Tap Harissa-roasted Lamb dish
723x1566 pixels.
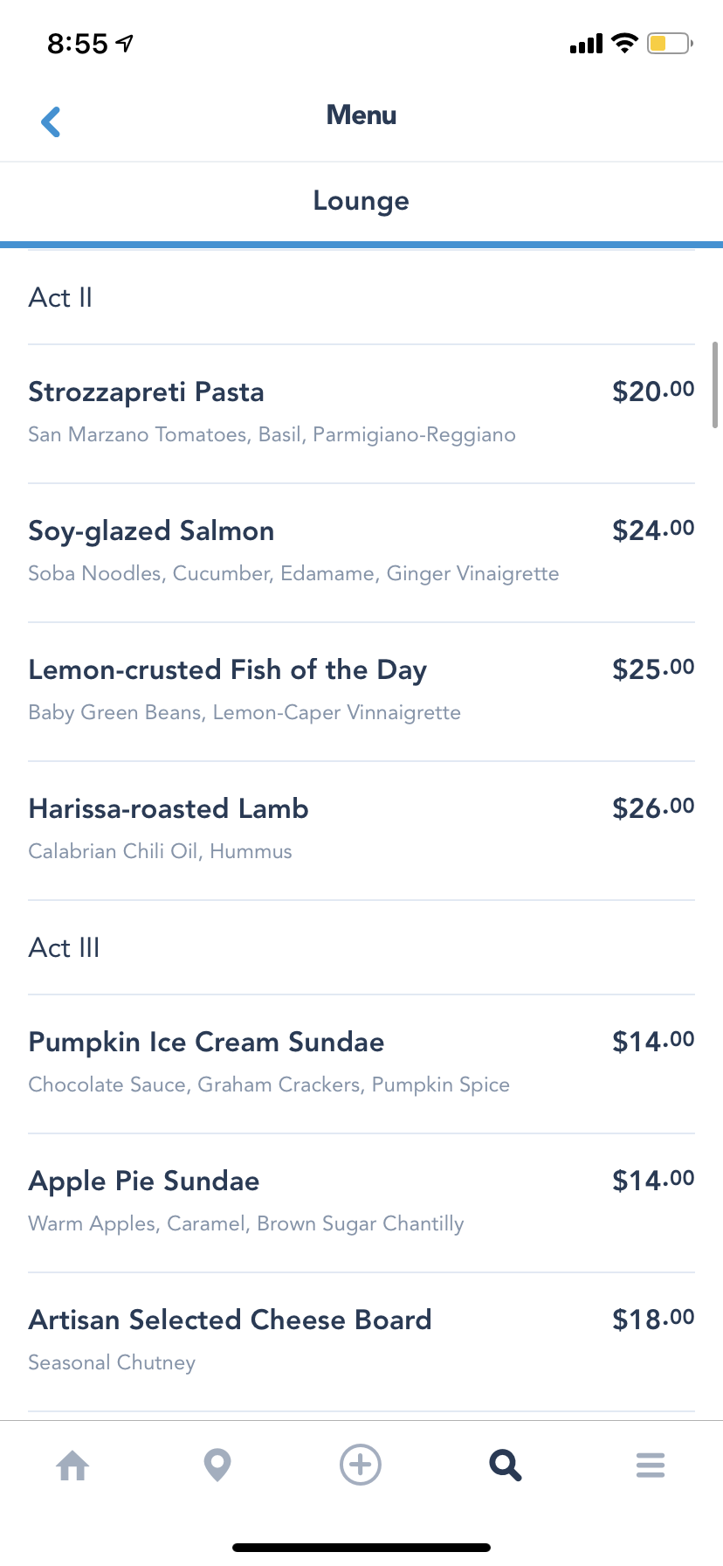tap(169, 809)
